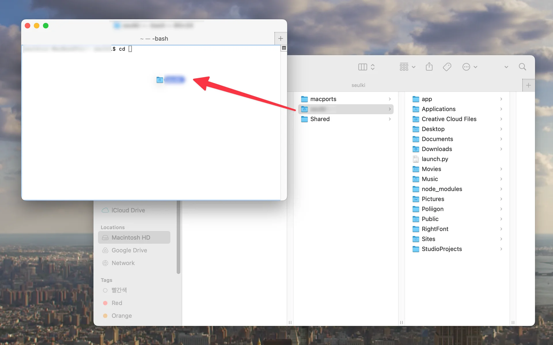Open the Group By grid icon
Screen dimensions: 553x345
[x=404, y=67]
